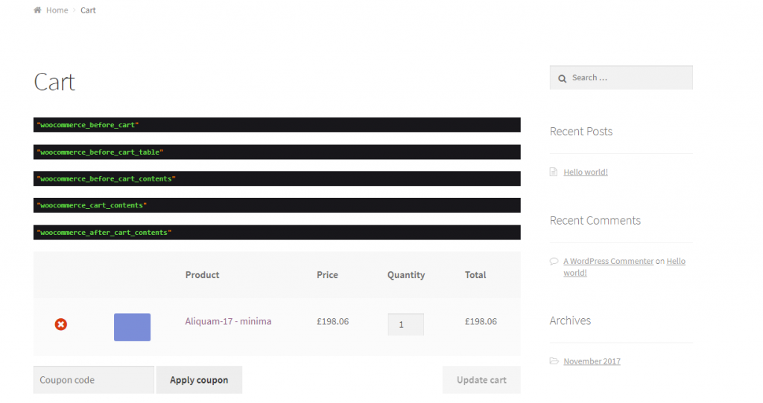
Task: Select the Cart breadcrumb item
Action: (x=88, y=10)
